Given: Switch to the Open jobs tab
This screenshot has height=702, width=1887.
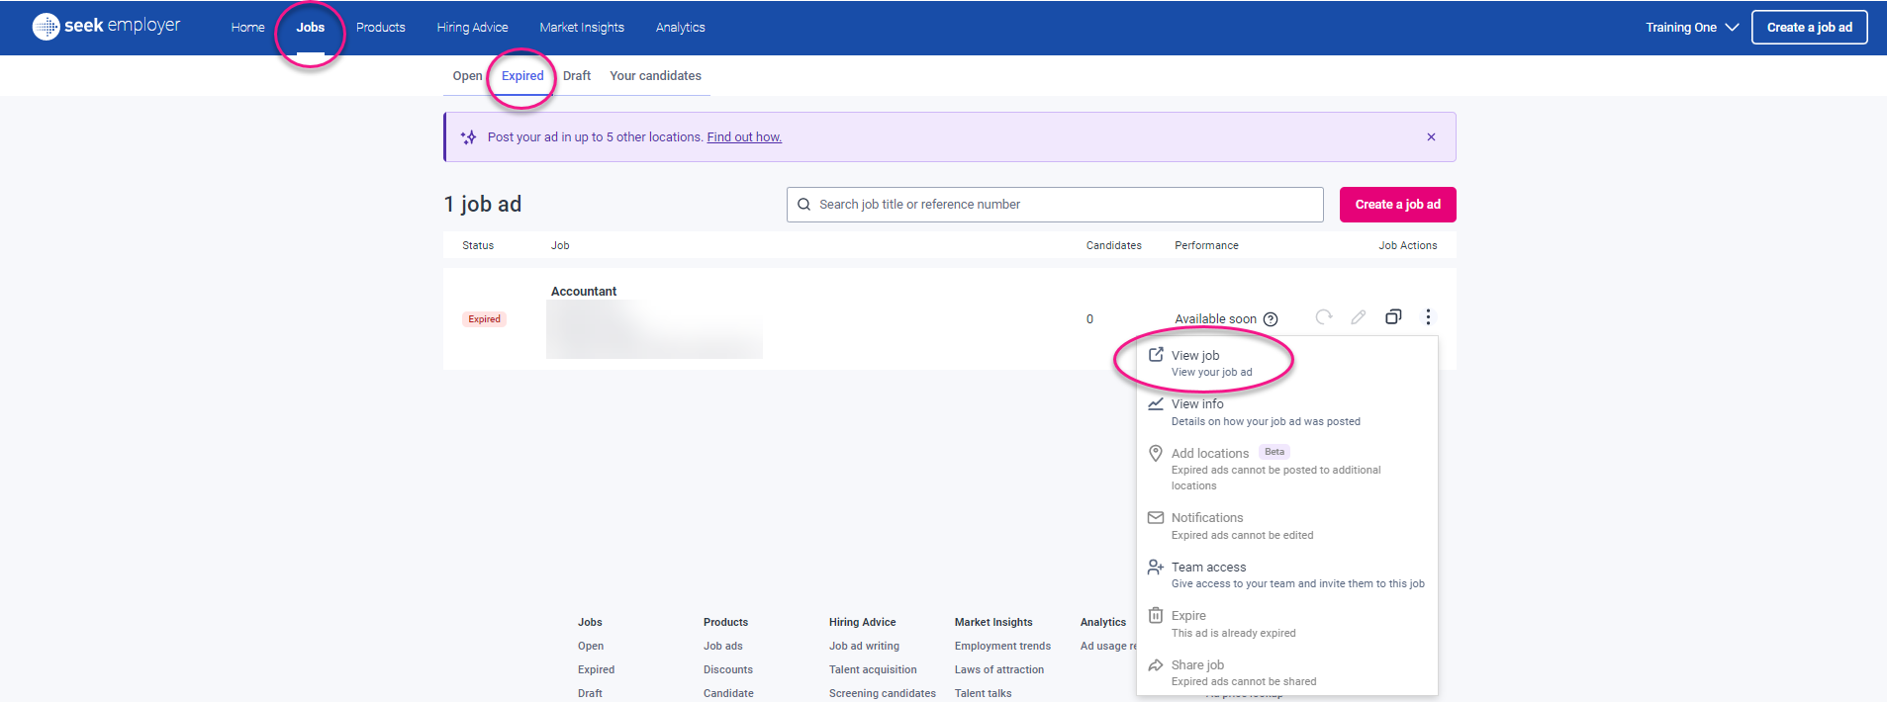Looking at the screenshot, I should click(x=467, y=76).
